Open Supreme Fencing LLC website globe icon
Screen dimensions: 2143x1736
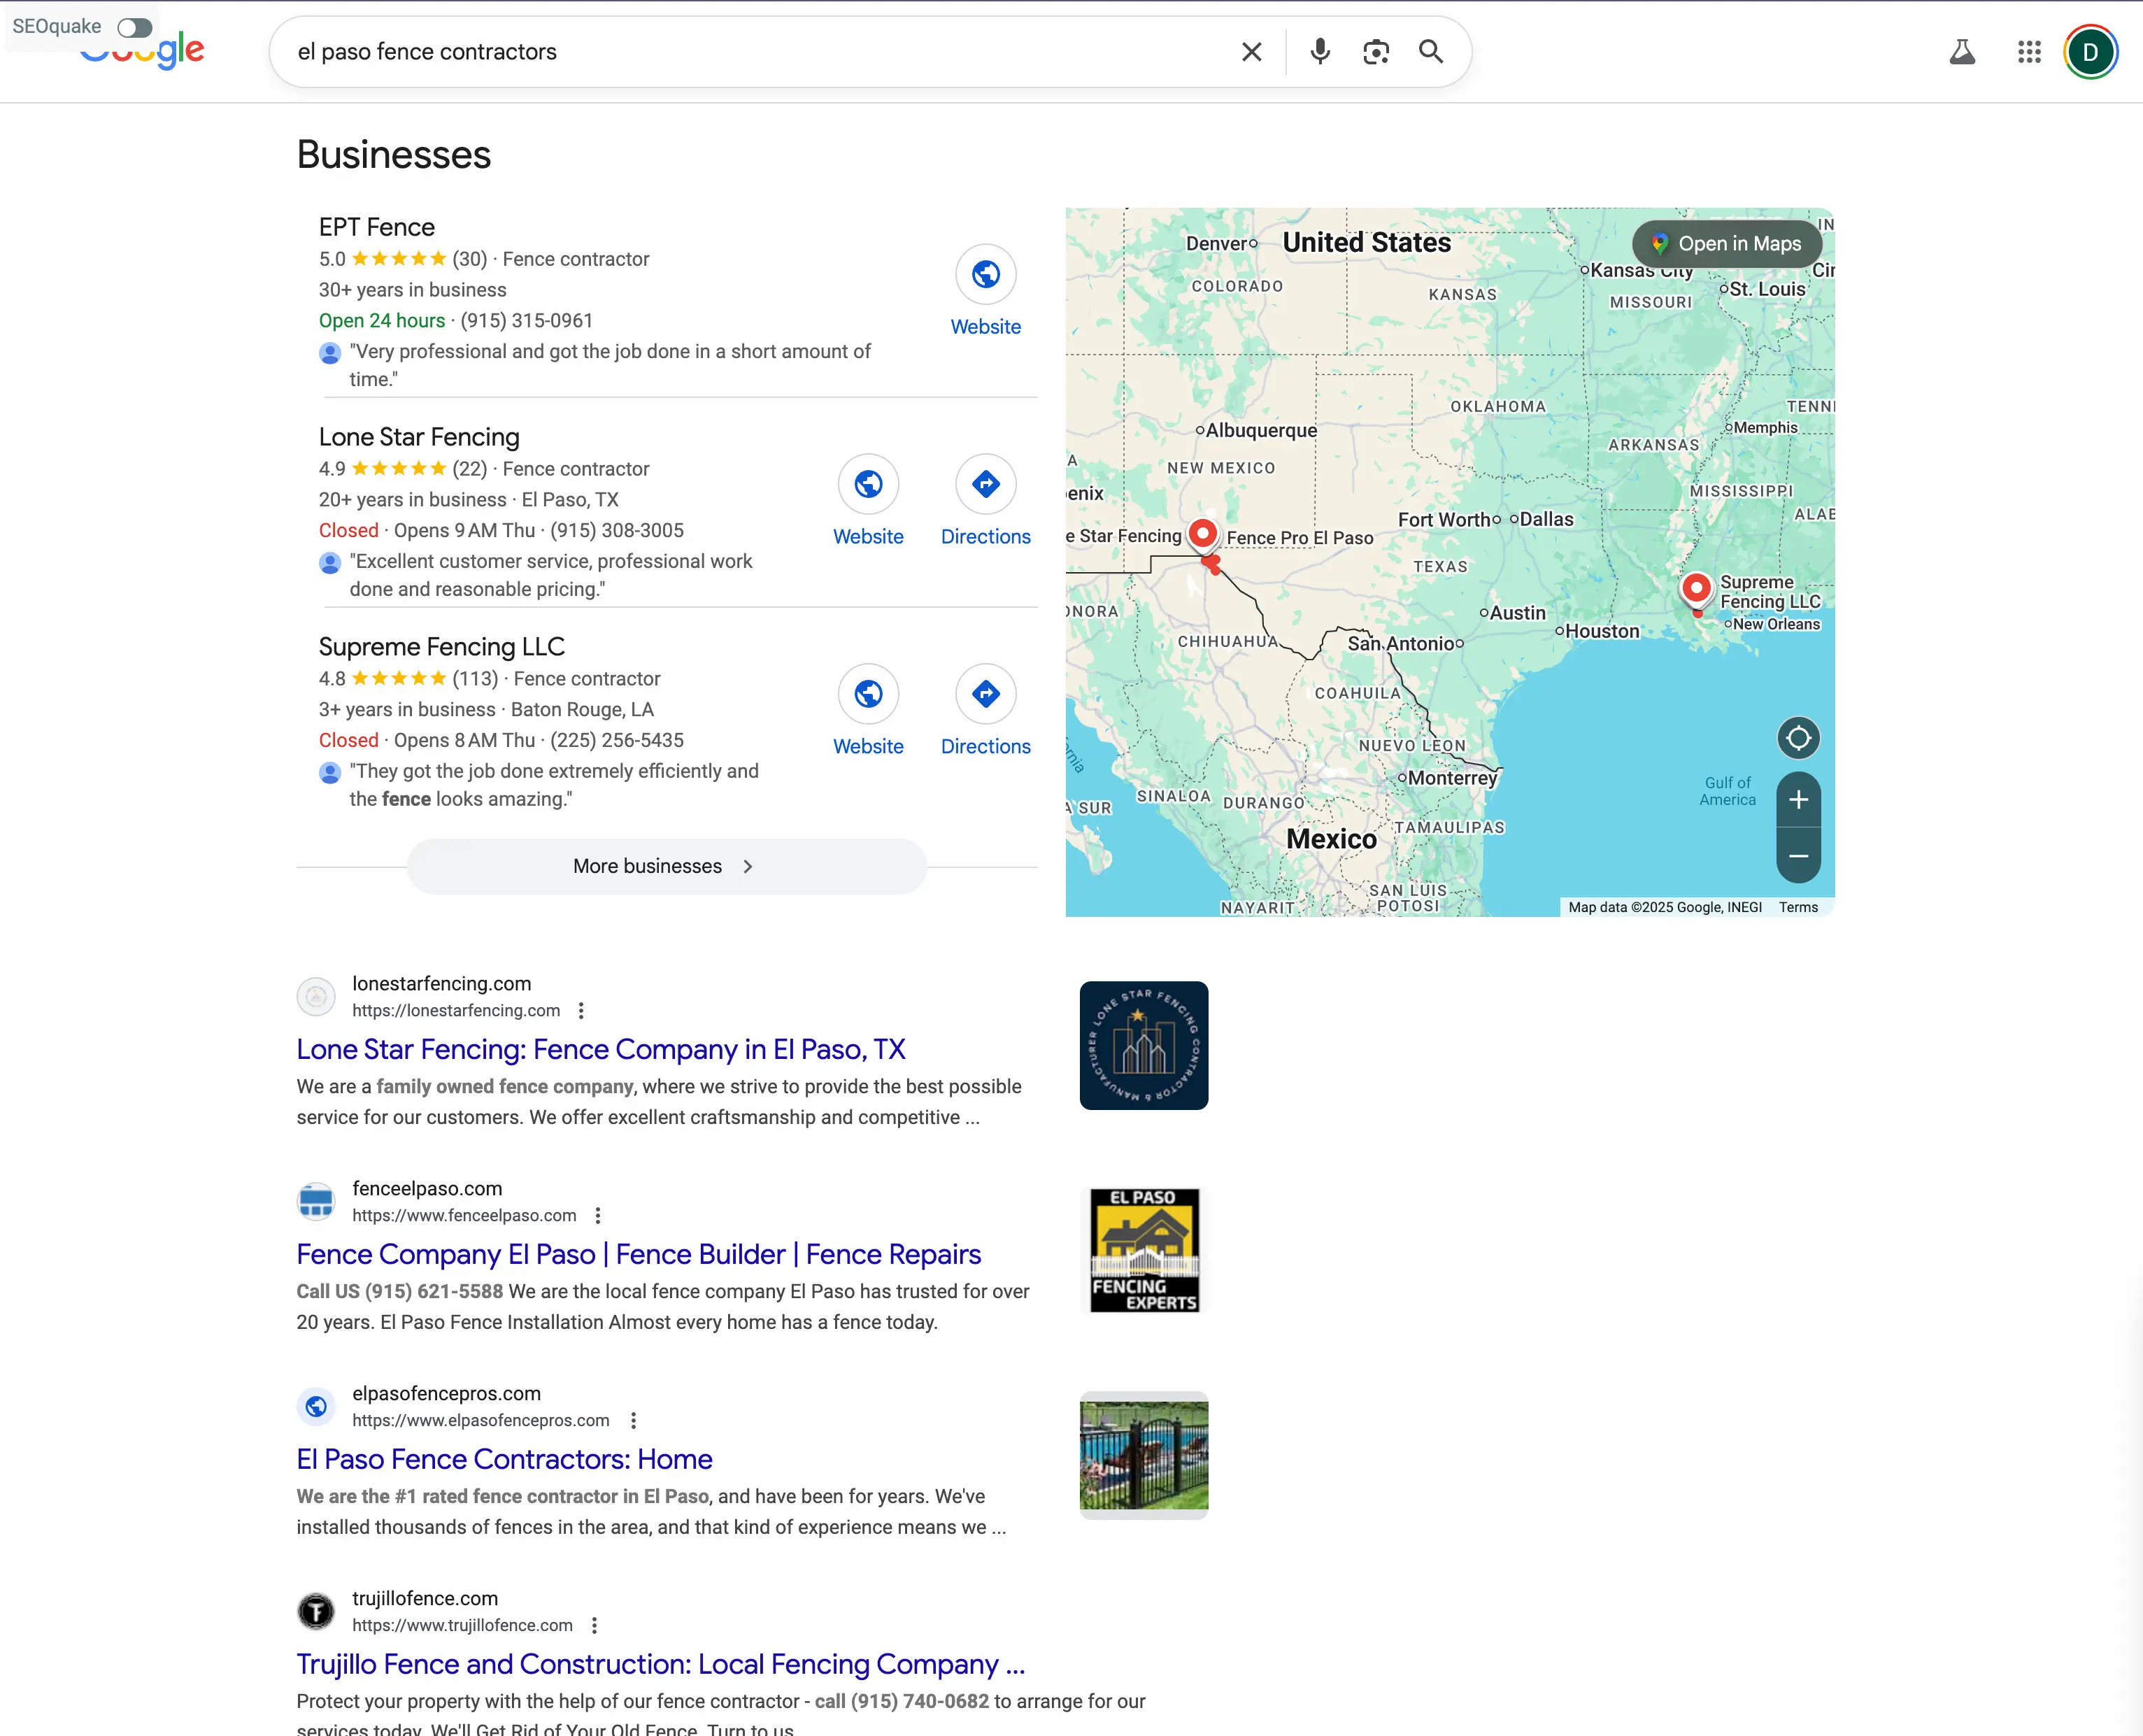tap(868, 693)
